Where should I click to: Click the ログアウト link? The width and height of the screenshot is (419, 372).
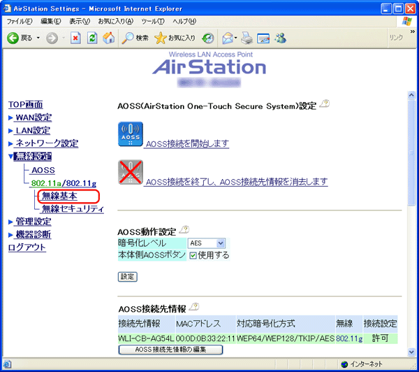coord(27,248)
